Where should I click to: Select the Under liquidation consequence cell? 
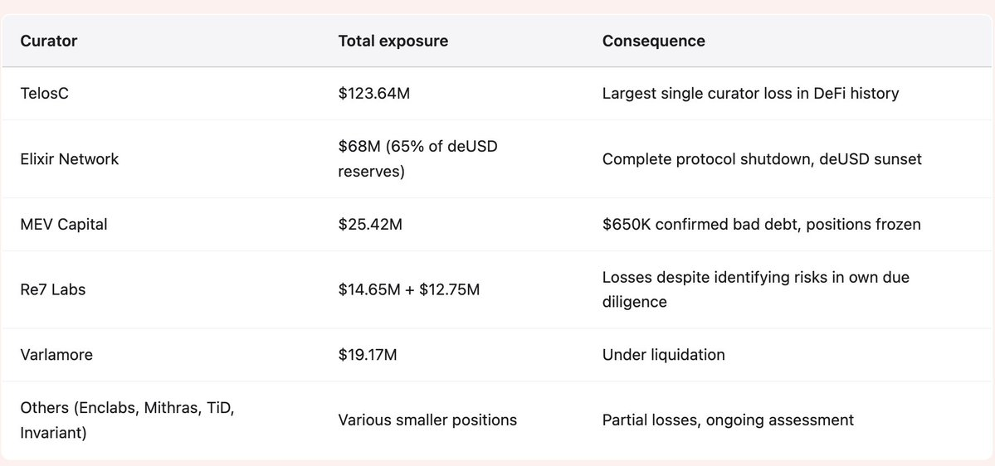pos(664,355)
